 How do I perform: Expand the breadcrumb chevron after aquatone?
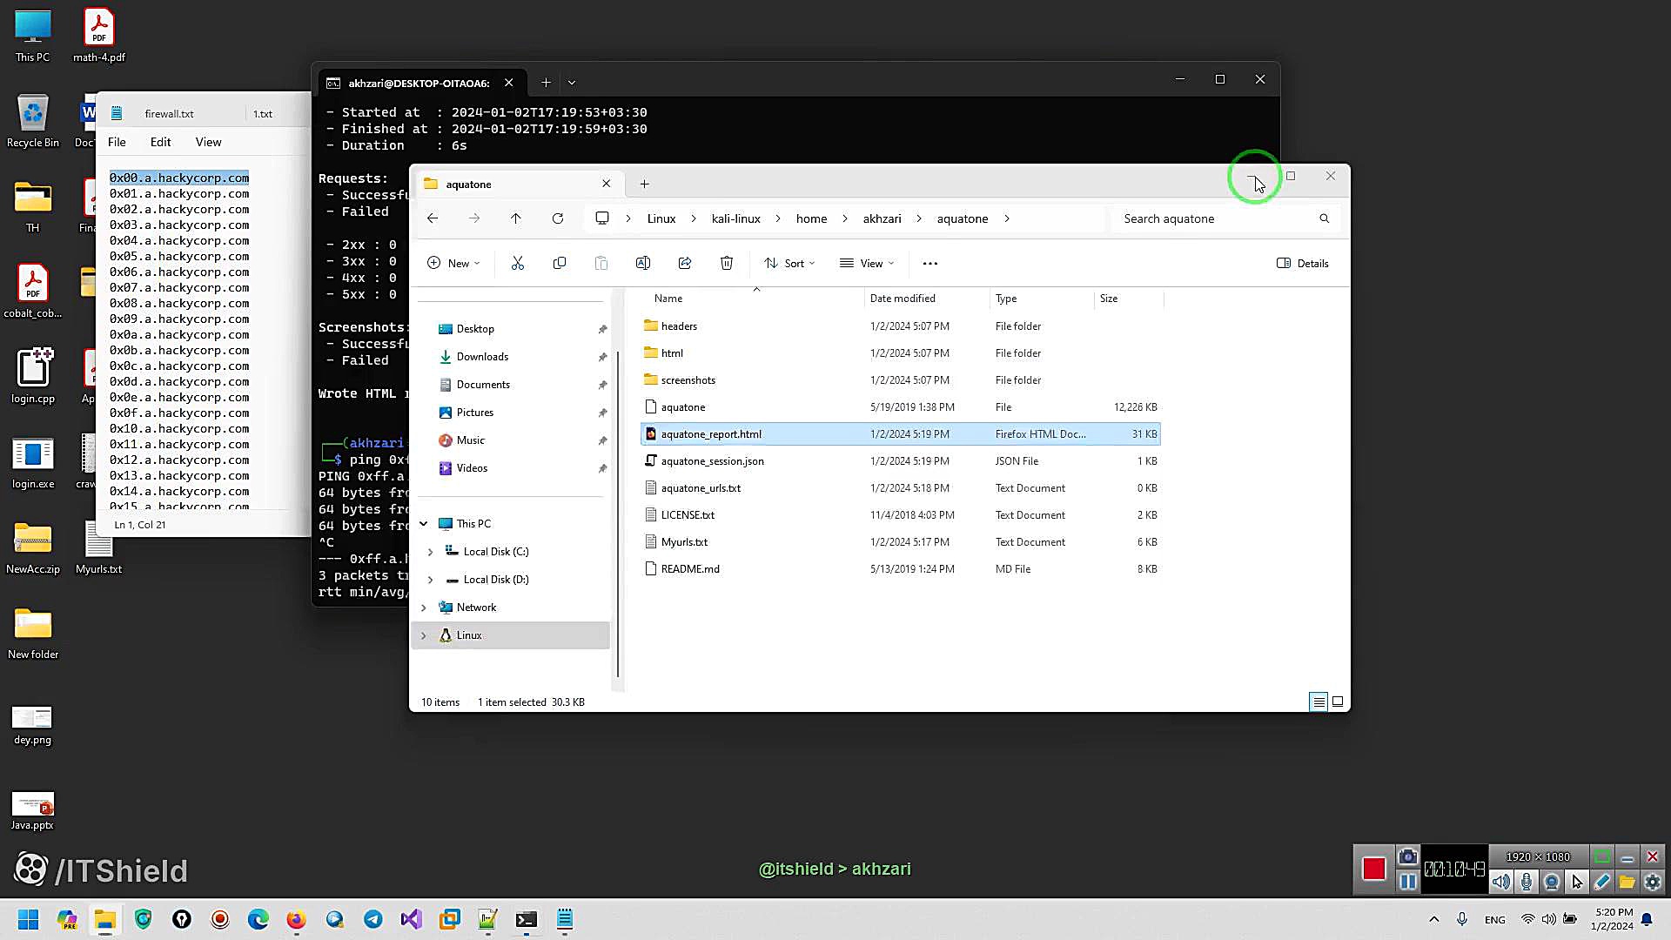tap(1007, 218)
